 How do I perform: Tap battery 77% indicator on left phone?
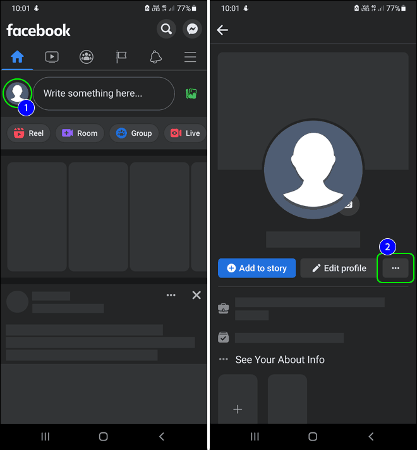pos(186,8)
